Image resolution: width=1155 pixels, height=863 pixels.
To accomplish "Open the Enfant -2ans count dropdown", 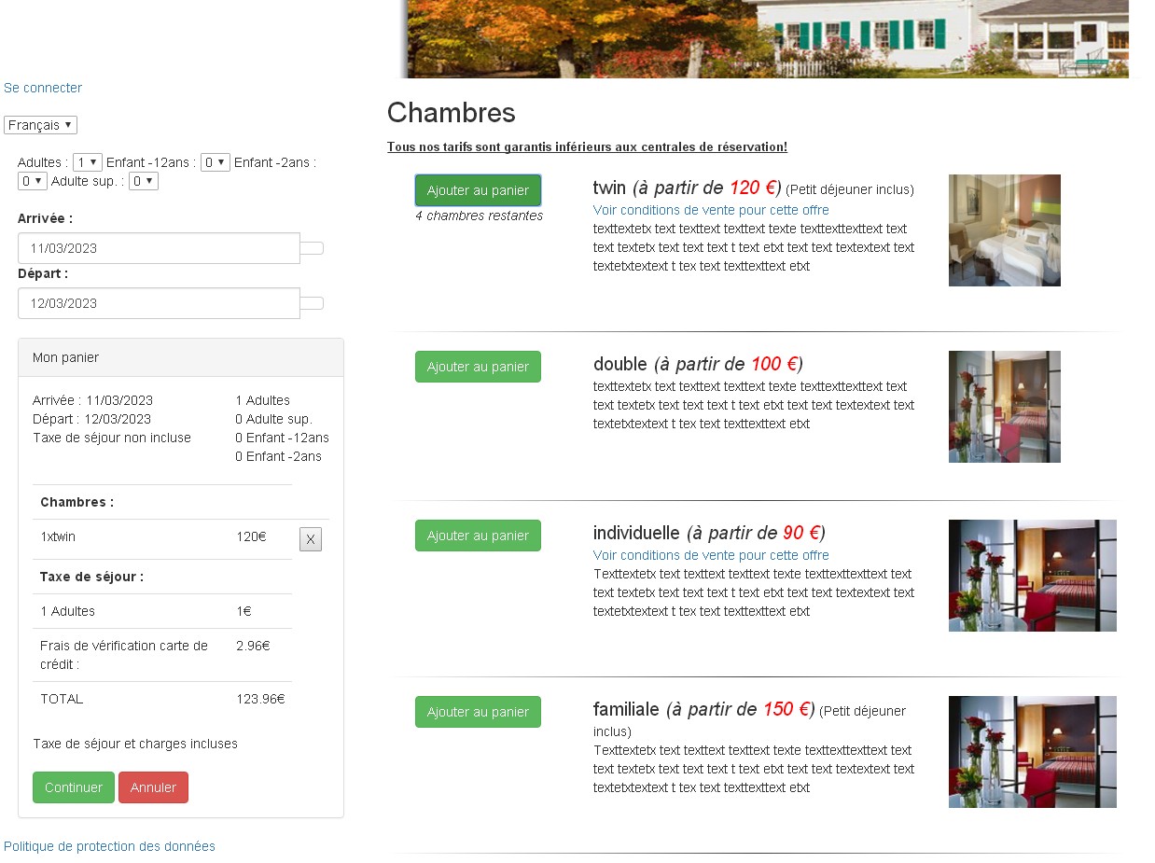I will (x=33, y=181).
